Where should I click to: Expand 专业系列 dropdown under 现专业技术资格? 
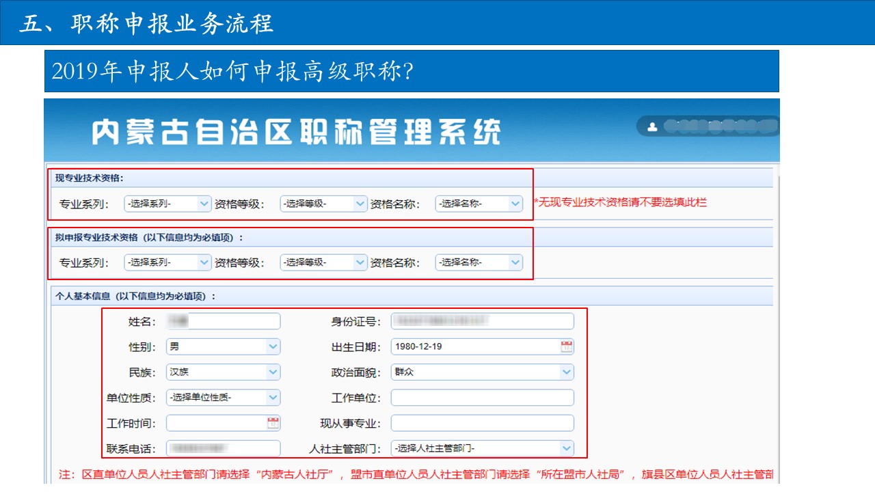click(167, 203)
